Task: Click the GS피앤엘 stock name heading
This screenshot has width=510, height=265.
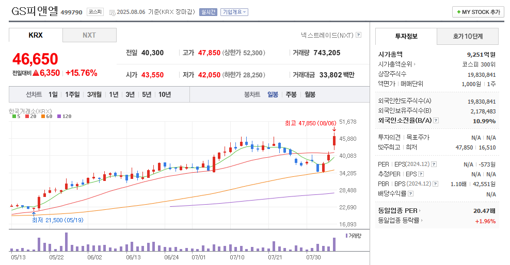Action: 35,11
